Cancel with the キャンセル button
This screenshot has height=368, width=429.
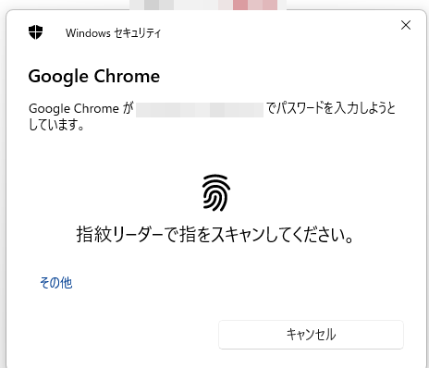(x=311, y=335)
